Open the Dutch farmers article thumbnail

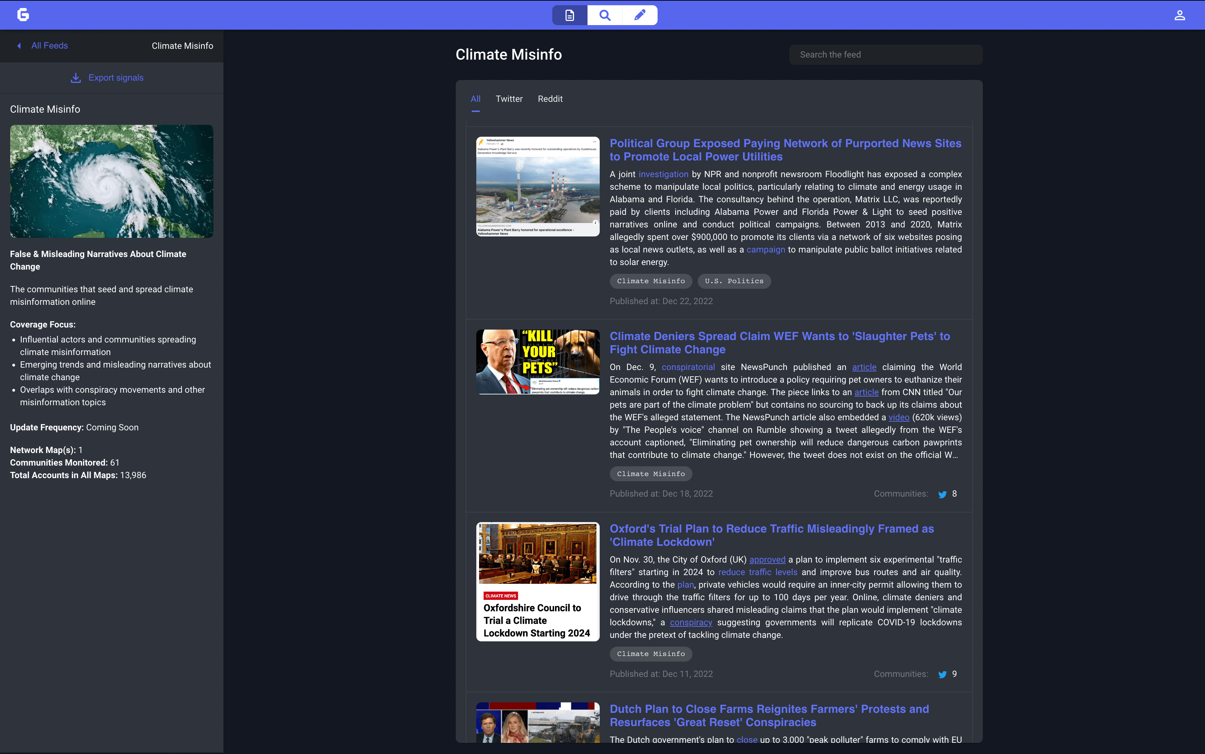[537, 723]
